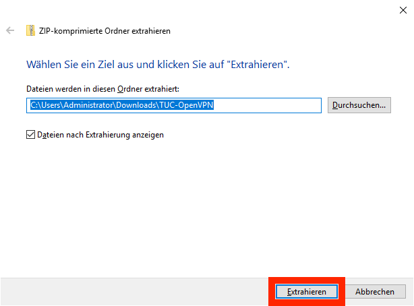This screenshot has height=306, width=414.
Task: Click the 'C:' drive part of the path
Action: click(x=34, y=105)
